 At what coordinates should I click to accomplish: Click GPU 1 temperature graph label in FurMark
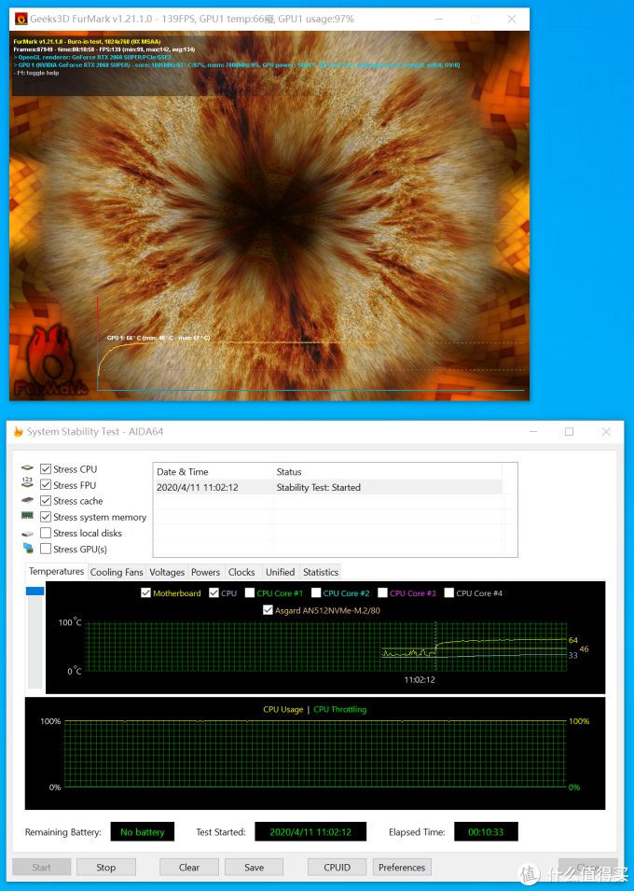(x=158, y=338)
